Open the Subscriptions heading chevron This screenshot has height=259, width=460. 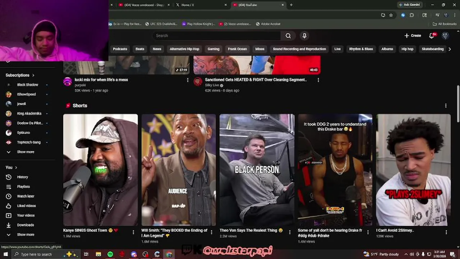tap(33, 75)
